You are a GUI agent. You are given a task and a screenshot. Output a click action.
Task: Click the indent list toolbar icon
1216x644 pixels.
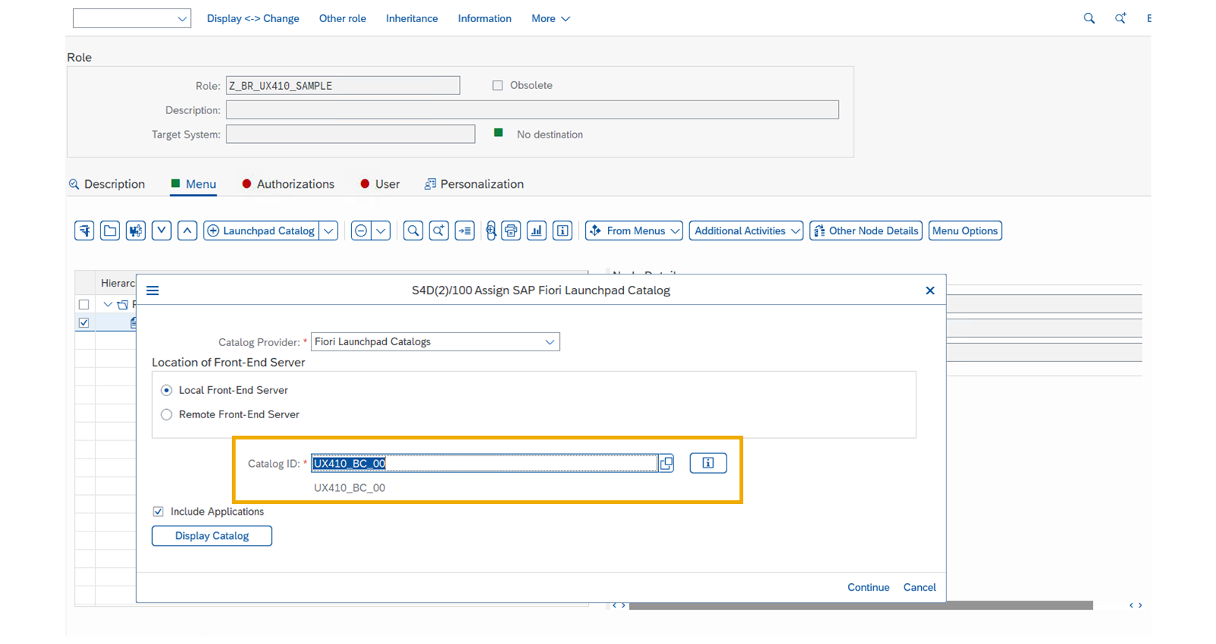(x=465, y=230)
